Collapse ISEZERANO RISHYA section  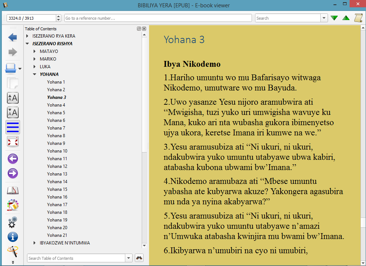[x=27, y=43]
